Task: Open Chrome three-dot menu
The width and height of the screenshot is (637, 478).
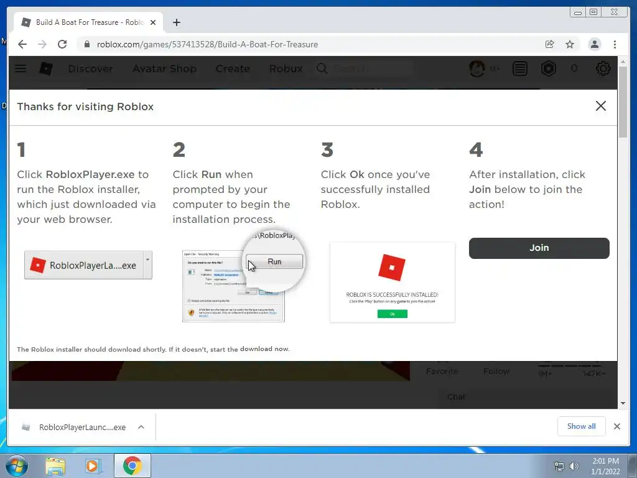Action: (x=615, y=44)
